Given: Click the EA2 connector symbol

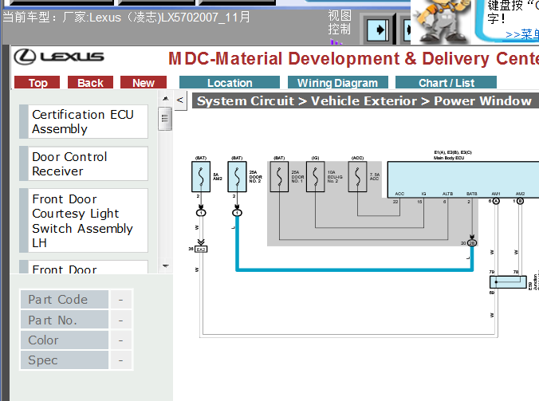Looking at the screenshot, I should click(201, 249).
